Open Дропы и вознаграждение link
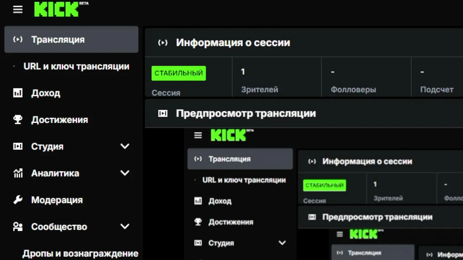Screen dimensions: 463x260 80,253
